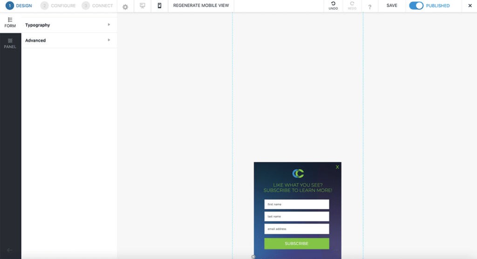Click the last name field

(x=297, y=217)
